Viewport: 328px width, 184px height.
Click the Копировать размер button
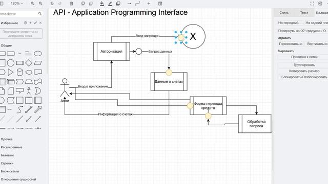[x=304, y=71]
